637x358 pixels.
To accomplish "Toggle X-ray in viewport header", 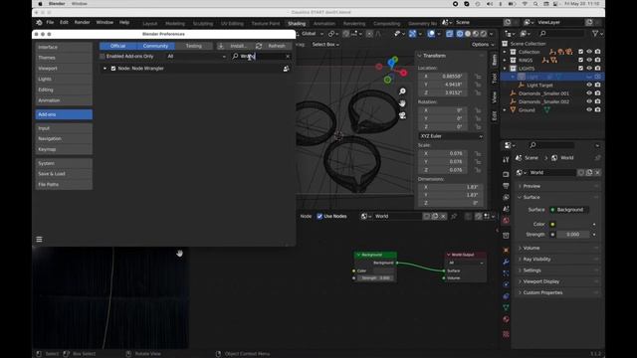I will (449, 34).
